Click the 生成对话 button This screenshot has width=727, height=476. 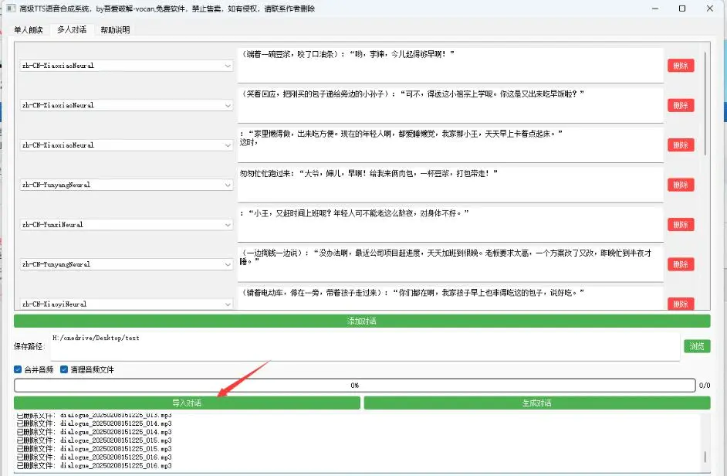coord(538,403)
